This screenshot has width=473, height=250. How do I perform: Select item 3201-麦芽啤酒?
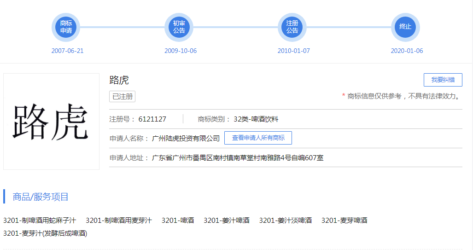coord(344,221)
